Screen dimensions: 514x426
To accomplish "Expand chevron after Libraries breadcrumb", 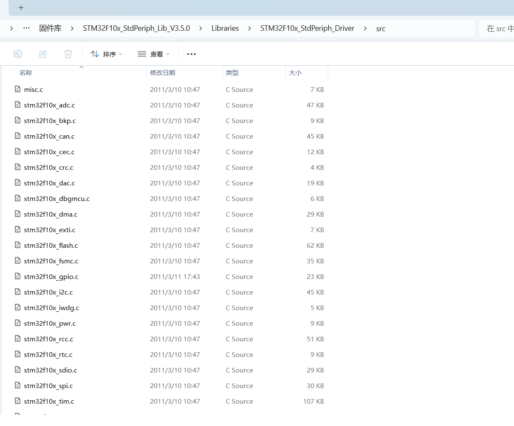I will click(249, 28).
